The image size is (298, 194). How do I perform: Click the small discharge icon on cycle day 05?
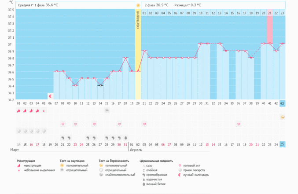pyautogui.click(x=44, y=110)
